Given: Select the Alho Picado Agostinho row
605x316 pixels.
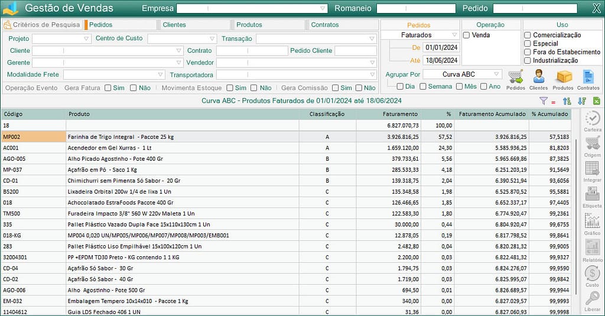Looking at the screenshot, I should (x=287, y=158).
